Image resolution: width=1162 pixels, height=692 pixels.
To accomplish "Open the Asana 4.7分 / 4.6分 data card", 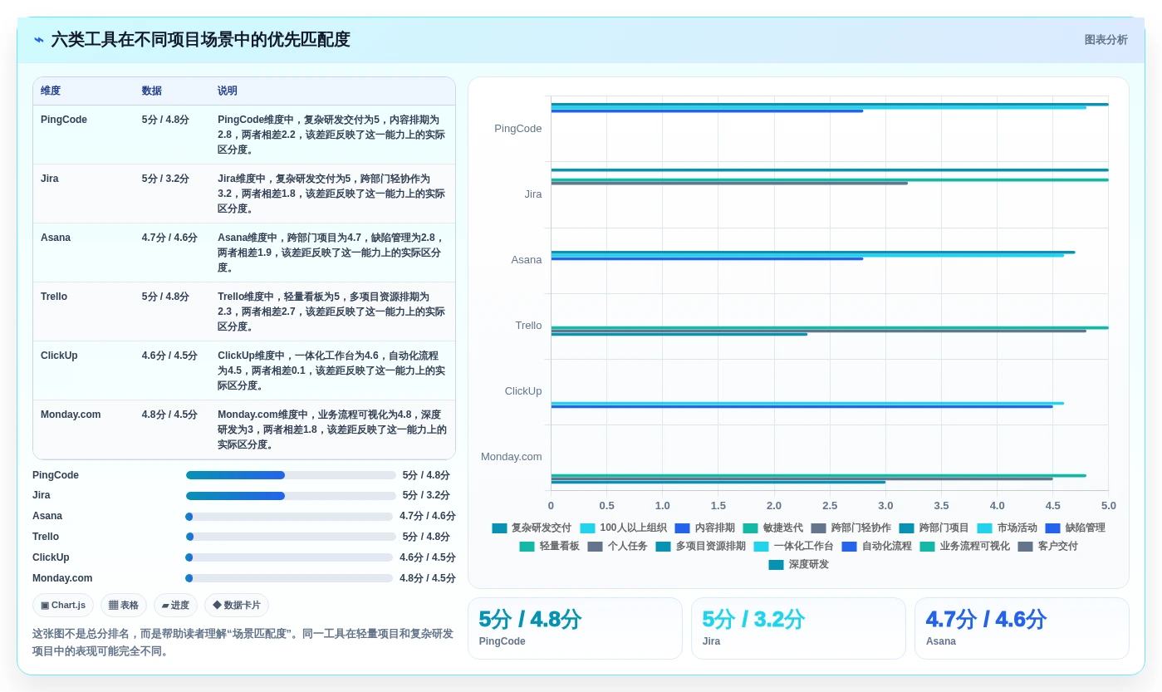I will pos(1022,628).
